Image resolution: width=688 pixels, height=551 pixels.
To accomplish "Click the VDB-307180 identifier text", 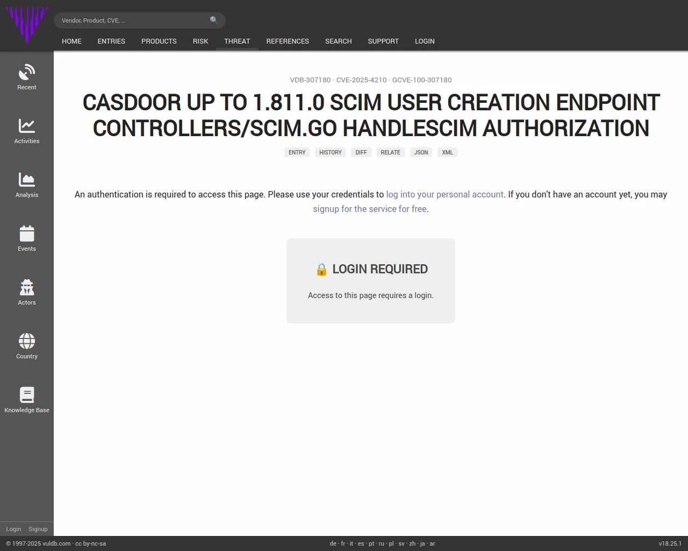I will (x=310, y=80).
